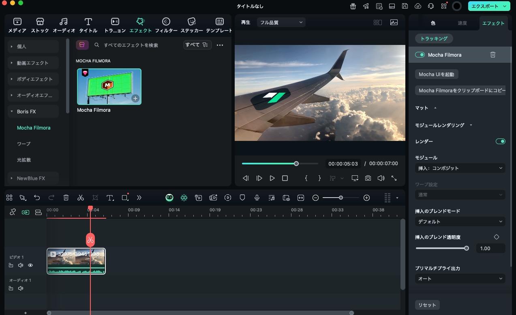
Task: Switch to the 速度 (Speed) panel tab
Action: (462, 23)
